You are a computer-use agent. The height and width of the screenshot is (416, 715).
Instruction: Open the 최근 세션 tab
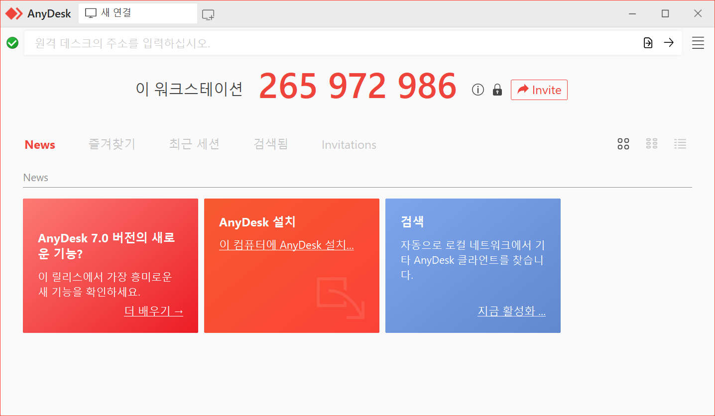[194, 144]
